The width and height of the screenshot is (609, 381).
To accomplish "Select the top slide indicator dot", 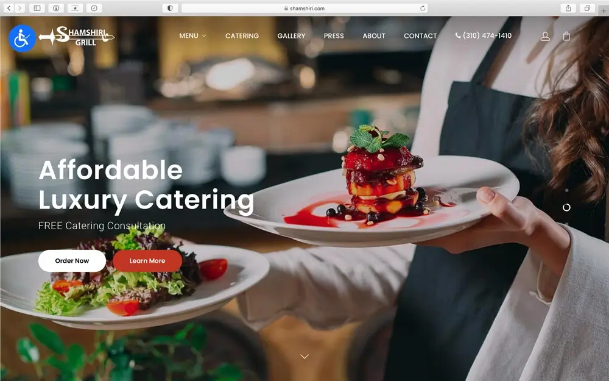I will (566, 190).
